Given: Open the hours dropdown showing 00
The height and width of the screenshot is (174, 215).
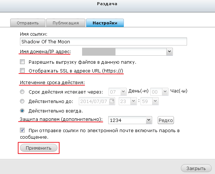Looking at the screenshot, I should coord(159,92).
